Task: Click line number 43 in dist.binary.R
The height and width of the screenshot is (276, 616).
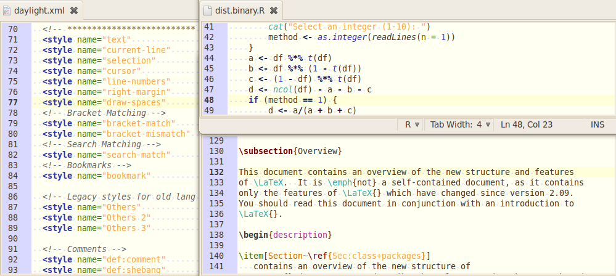Action: tap(209, 47)
